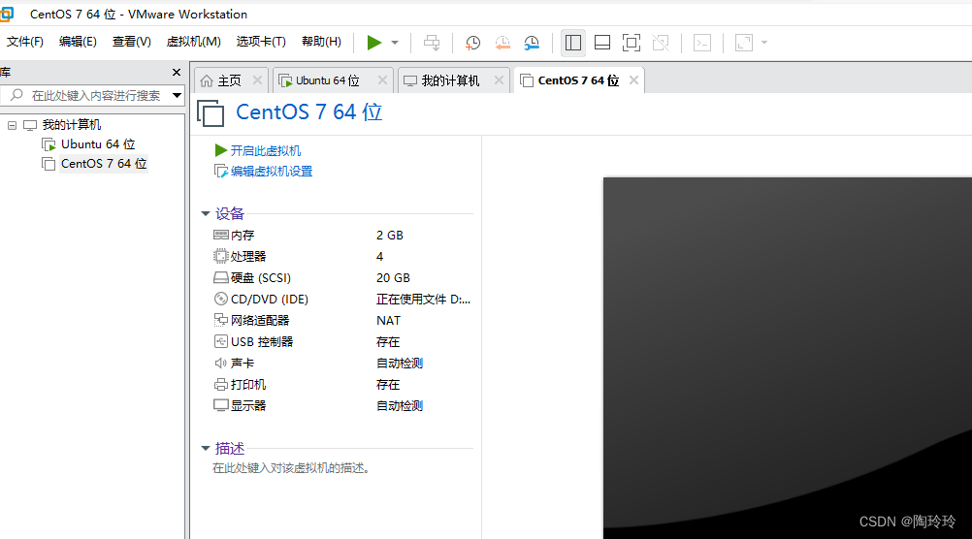Collapse the 我的计算机 tree node

(x=12, y=125)
